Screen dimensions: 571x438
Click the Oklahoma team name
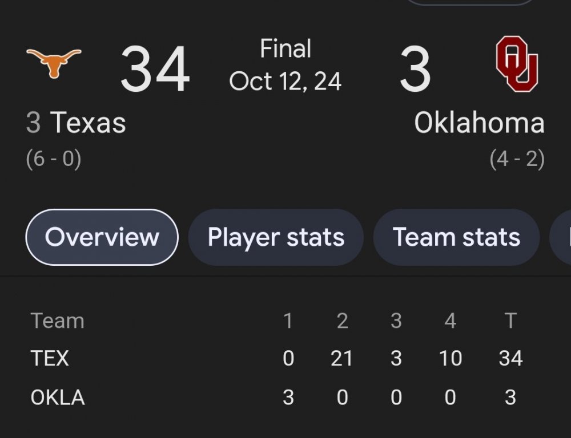tap(479, 123)
